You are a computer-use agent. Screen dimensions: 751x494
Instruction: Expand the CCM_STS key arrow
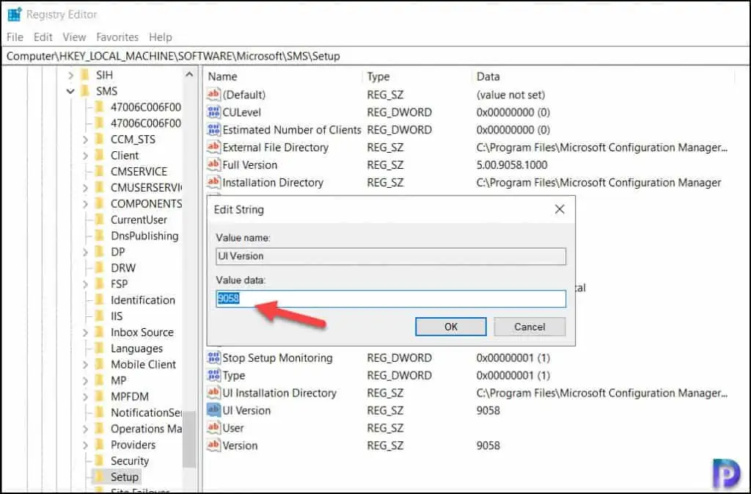[85, 140]
